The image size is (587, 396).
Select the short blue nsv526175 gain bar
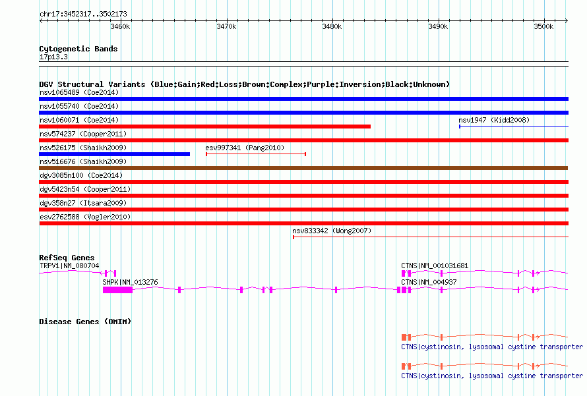[x=115, y=154]
